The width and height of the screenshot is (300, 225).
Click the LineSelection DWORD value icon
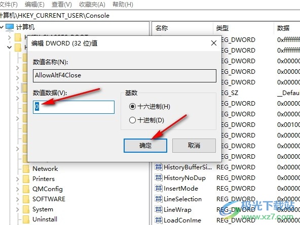[159, 199]
